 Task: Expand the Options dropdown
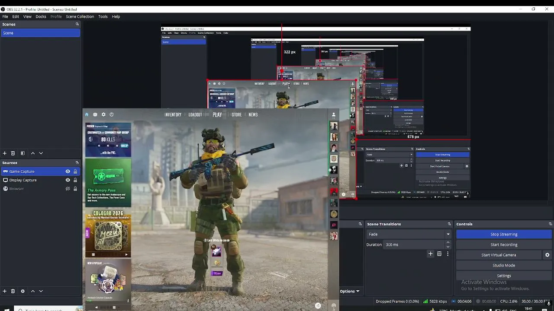pyautogui.click(x=350, y=291)
